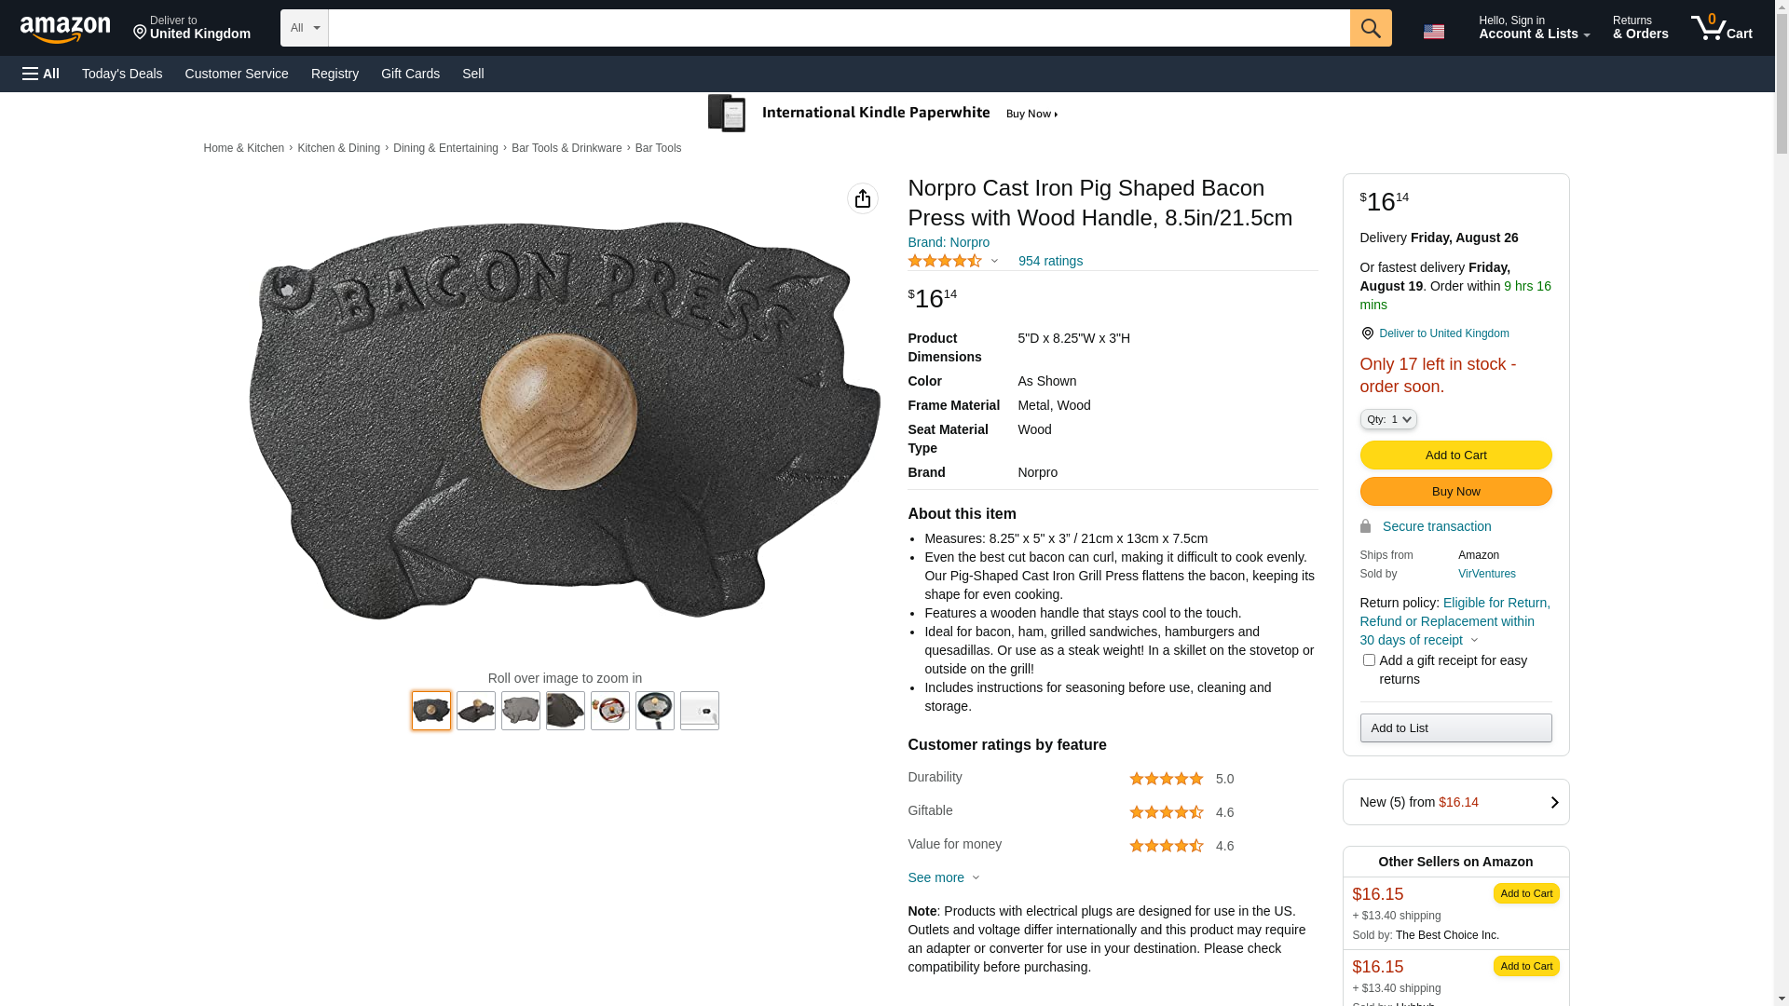Open the All hamburger menu
The width and height of the screenshot is (1789, 1006).
[41, 74]
